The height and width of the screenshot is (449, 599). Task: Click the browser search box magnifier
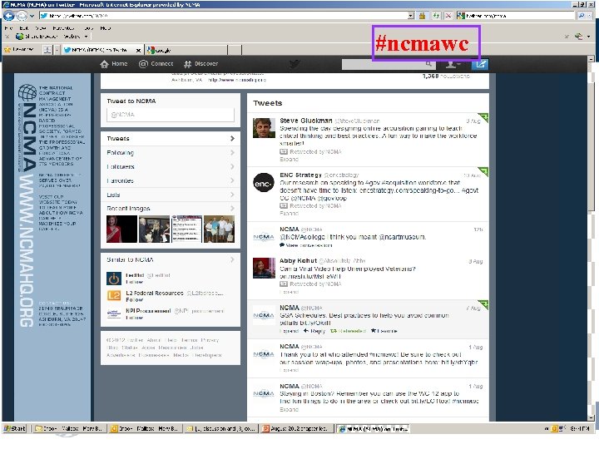pyautogui.click(x=582, y=16)
